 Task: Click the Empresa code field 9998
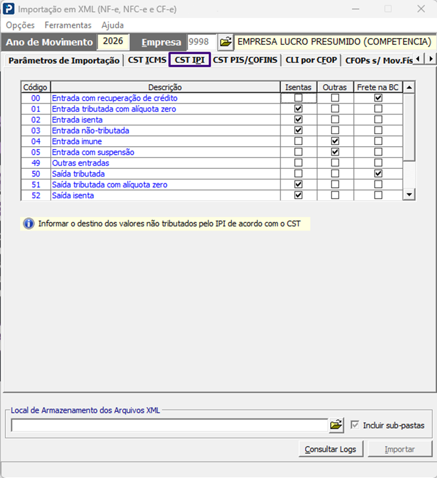pos(201,42)
